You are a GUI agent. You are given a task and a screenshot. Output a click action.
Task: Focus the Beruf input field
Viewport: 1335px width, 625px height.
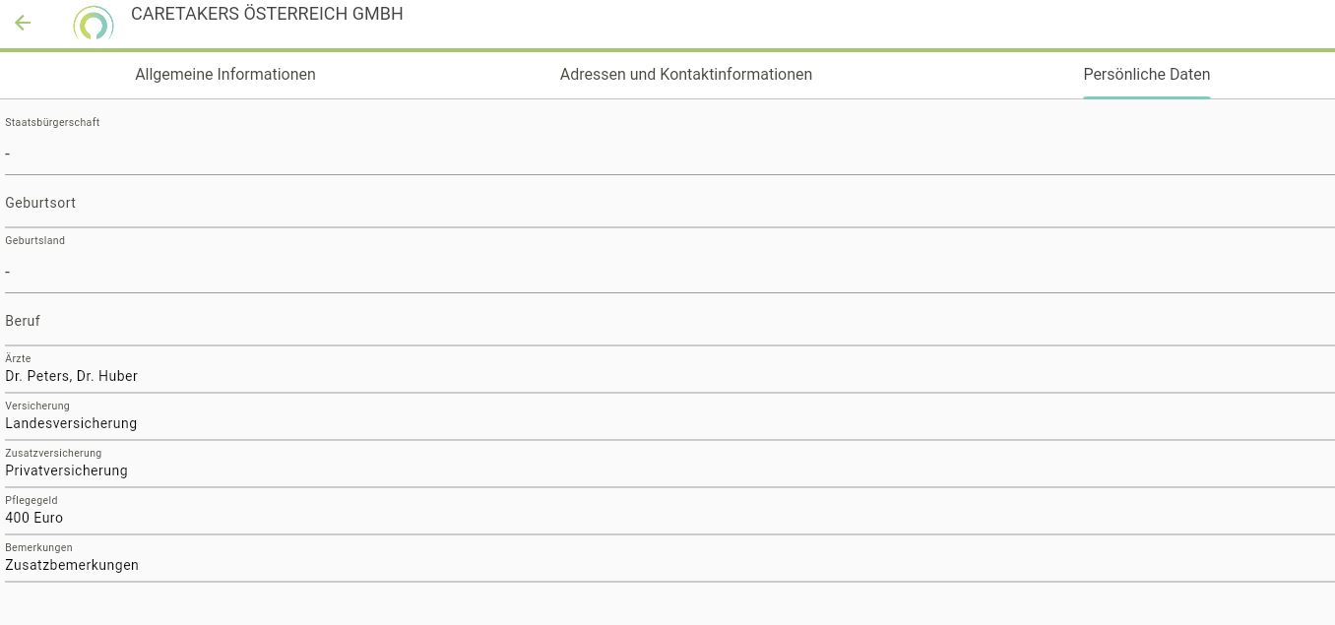point(669,322)
